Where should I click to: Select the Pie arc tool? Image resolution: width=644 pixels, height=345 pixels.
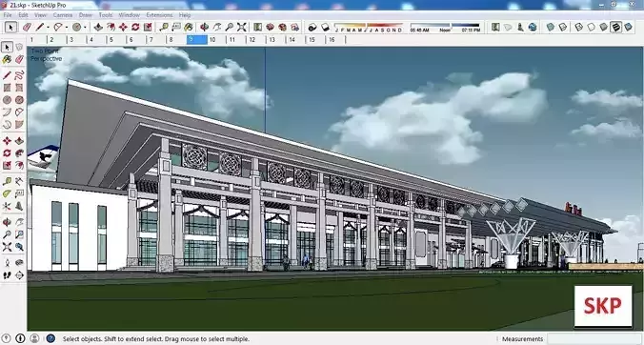[x=19, y=125]
